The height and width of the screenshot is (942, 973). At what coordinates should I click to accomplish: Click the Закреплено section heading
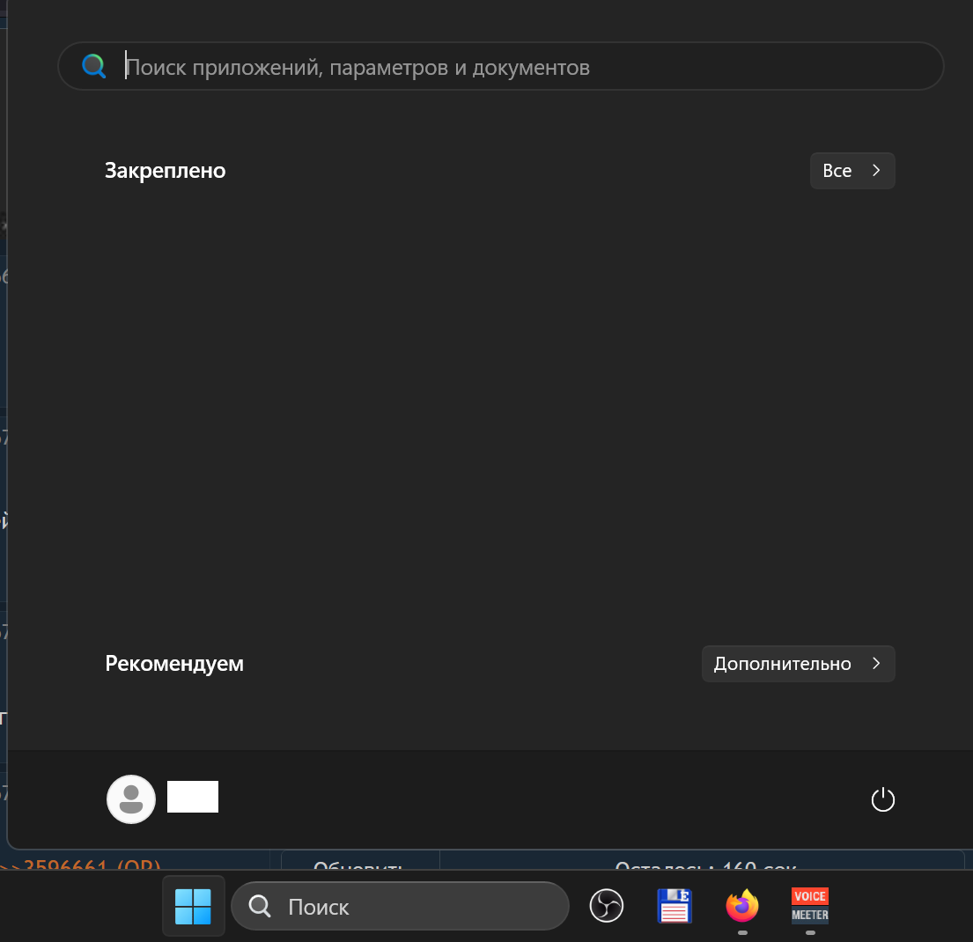165,171
